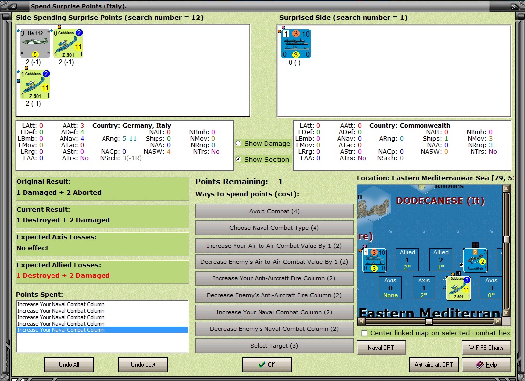Screen dimensions: 525x381
Task: Click the map scroll left arrow
Action: [361, 321]
